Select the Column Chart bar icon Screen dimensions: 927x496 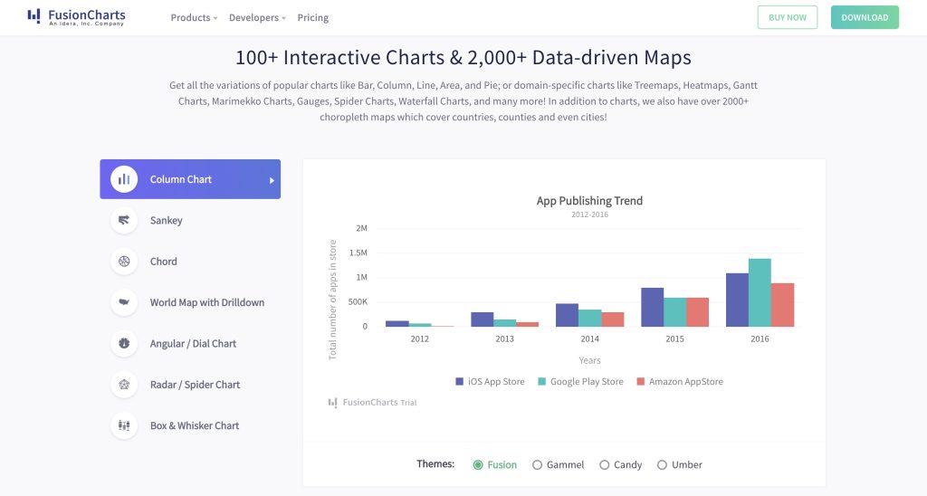[x=124, y=179]
